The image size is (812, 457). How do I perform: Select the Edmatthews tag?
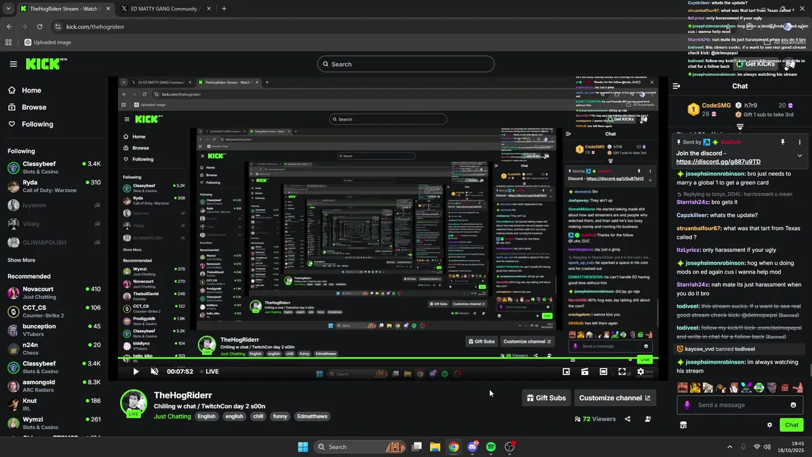pos(312,416)
